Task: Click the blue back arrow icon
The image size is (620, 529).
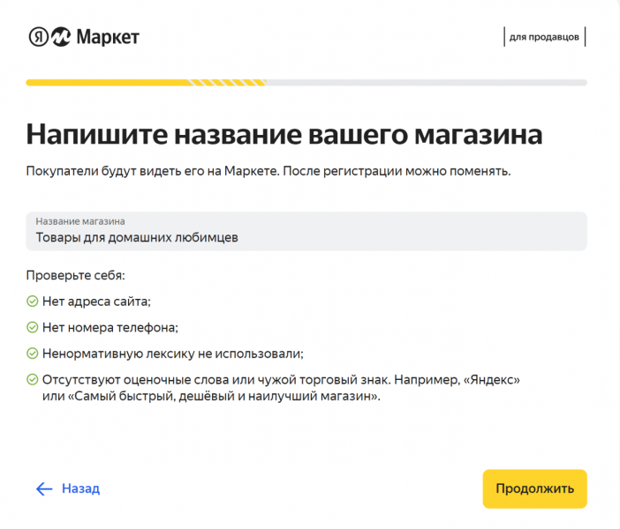Action: click(44, 488)
